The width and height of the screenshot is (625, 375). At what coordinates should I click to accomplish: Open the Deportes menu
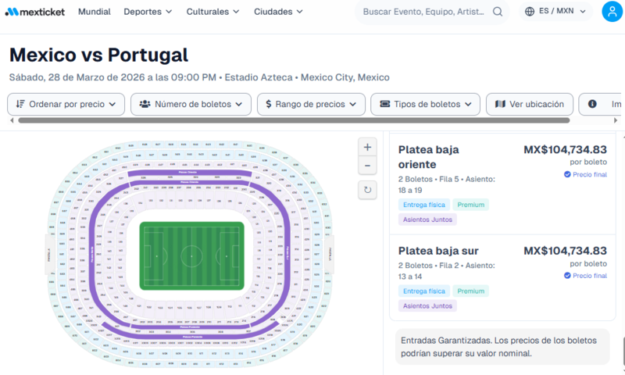click(148, 12)
